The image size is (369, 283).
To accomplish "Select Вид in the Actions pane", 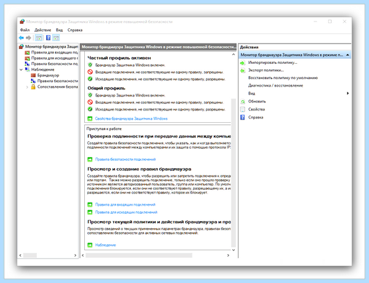I will [x=252, y=93].
